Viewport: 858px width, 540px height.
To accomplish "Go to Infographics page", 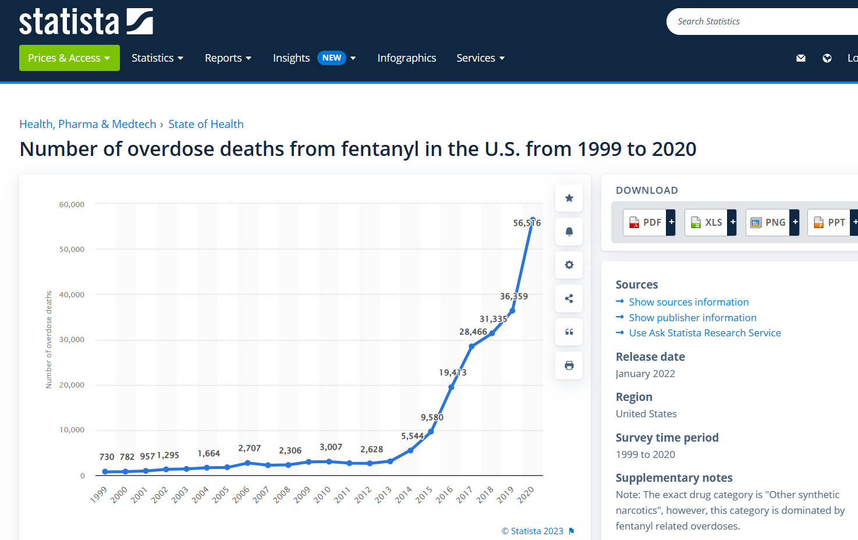I will coord(407,58).
